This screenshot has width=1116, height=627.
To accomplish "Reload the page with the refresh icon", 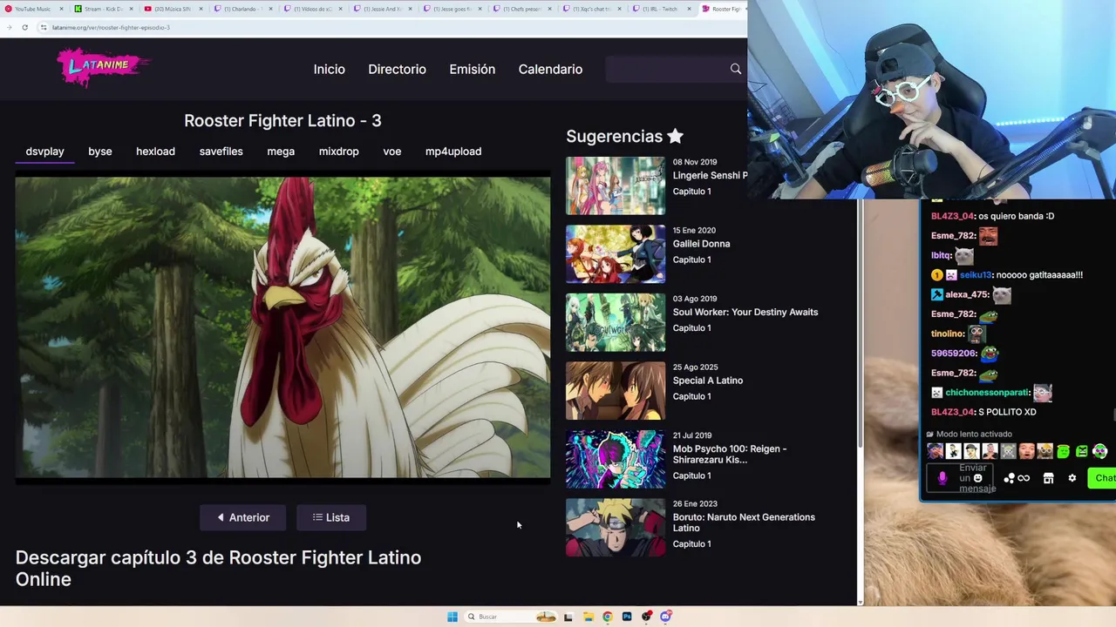I will [x=24, y=27].
